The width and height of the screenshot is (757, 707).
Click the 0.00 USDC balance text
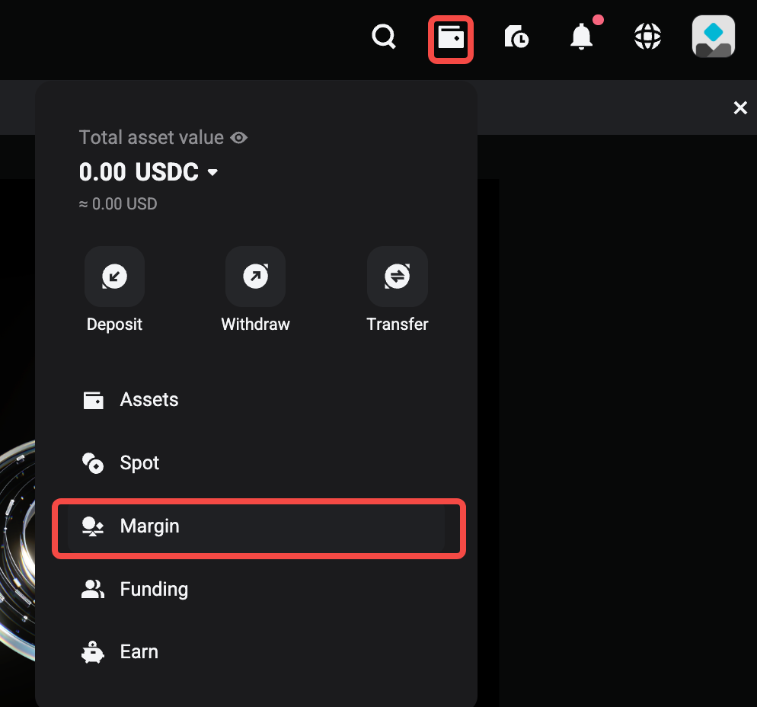[139, 172]
